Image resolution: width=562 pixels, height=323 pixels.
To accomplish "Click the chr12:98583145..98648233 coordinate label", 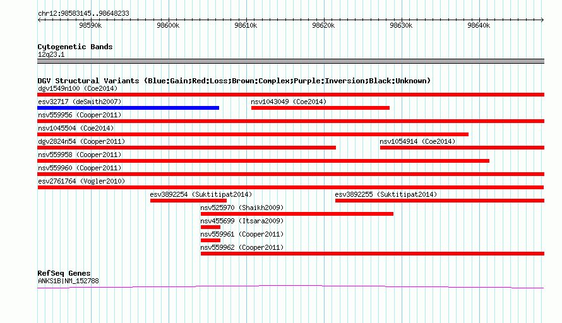I will tap(83, 13).
